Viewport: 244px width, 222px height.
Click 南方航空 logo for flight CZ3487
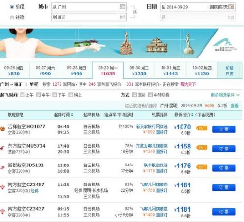pyautogui.click(x=2, y=187)
